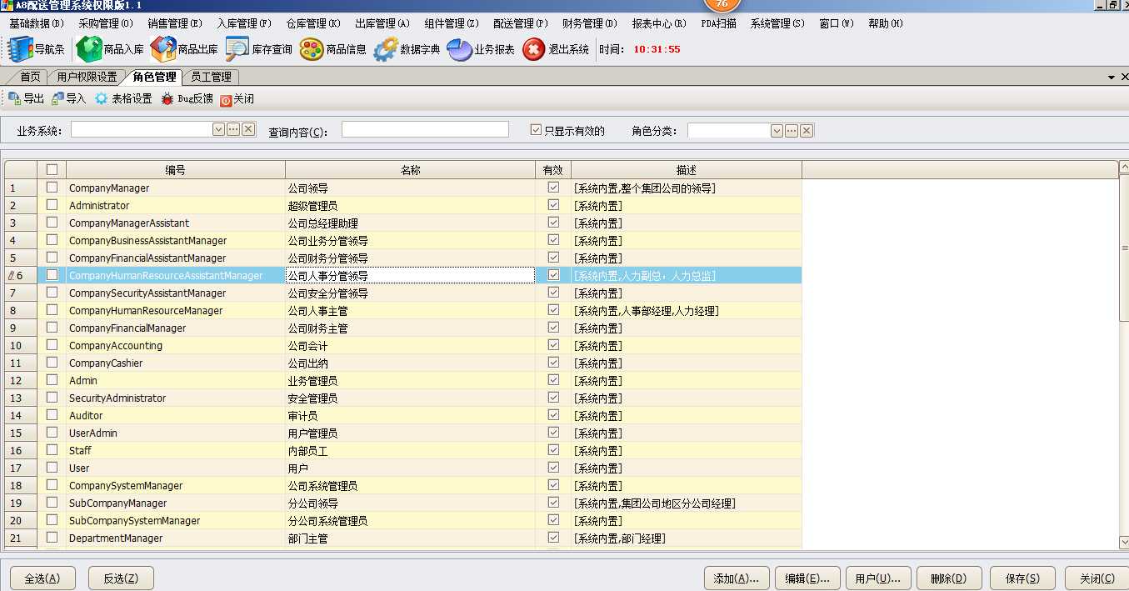
Task: Click the Bug反馈 bug icon
Action: click(167, 98)
